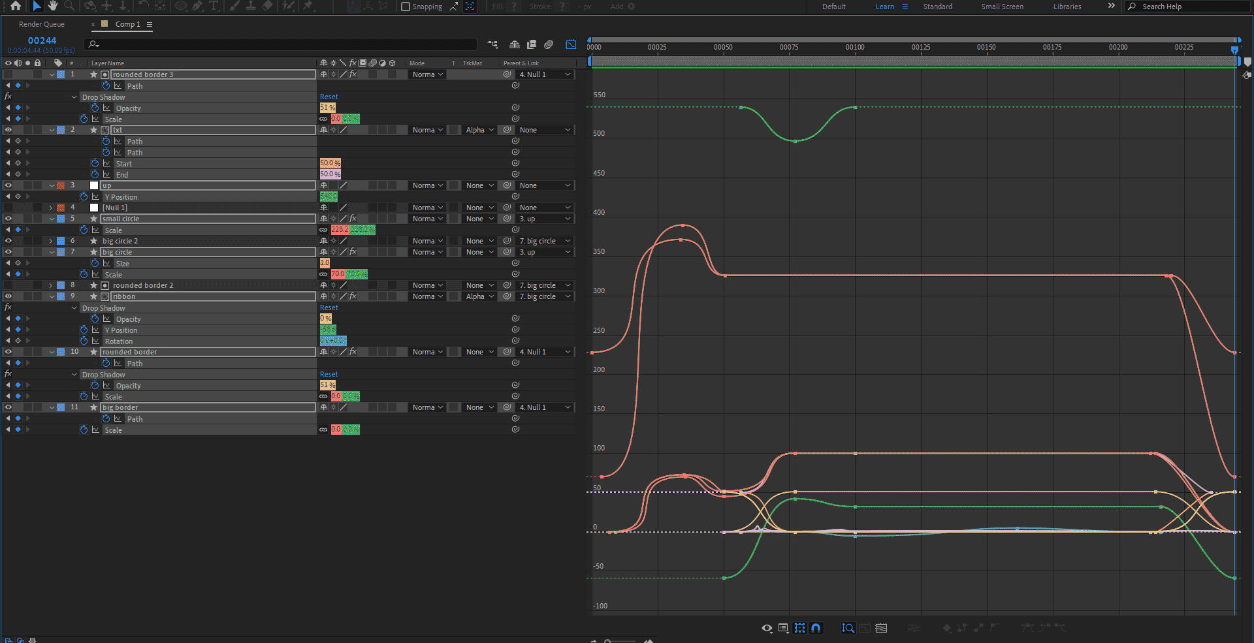Click the layer search input field
Screen dimensions: 1254x643
tap(281, 44)
